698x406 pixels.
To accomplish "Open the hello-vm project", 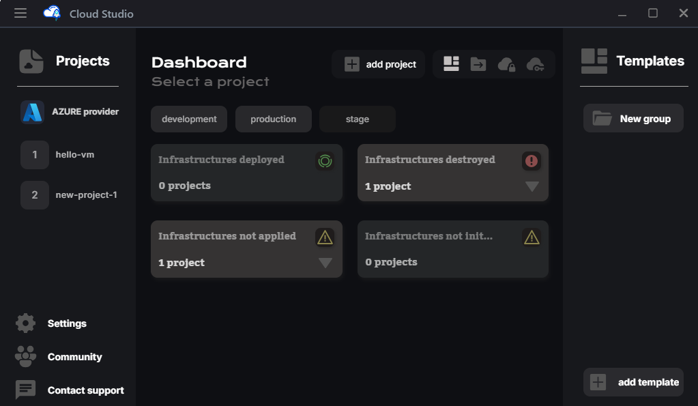I will click(x=74, y=155).
